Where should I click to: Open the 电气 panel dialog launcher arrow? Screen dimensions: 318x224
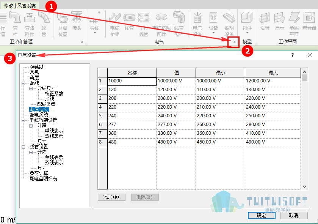(234, 42)
